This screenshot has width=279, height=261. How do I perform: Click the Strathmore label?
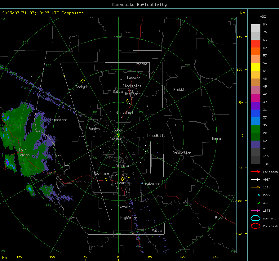click(151, 184)
